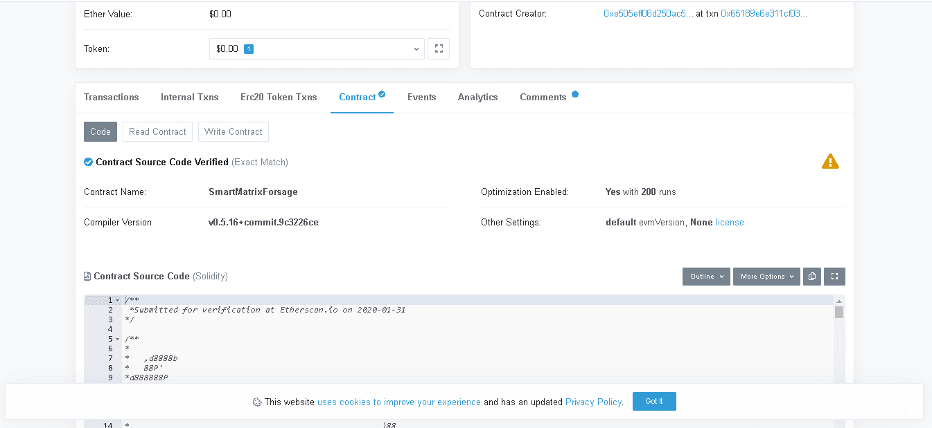Click the expand token holdings icon

(x=438, y=49)
